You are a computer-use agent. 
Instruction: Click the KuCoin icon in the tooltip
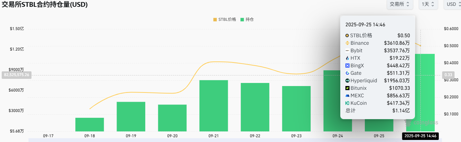point(347,103)
